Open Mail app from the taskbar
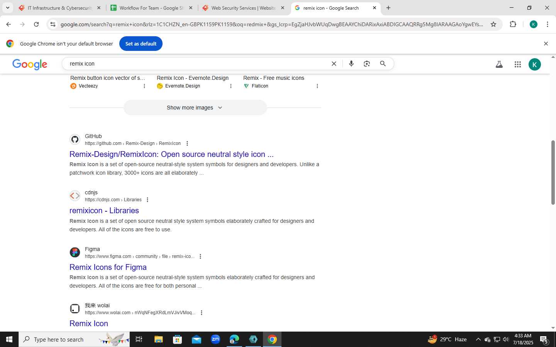This screenshot has height=347, width=556. pyautogui.click(x=197, y=339)
